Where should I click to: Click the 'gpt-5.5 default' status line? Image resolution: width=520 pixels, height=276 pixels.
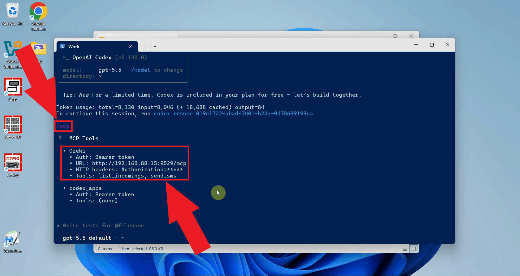pos(87,238)
